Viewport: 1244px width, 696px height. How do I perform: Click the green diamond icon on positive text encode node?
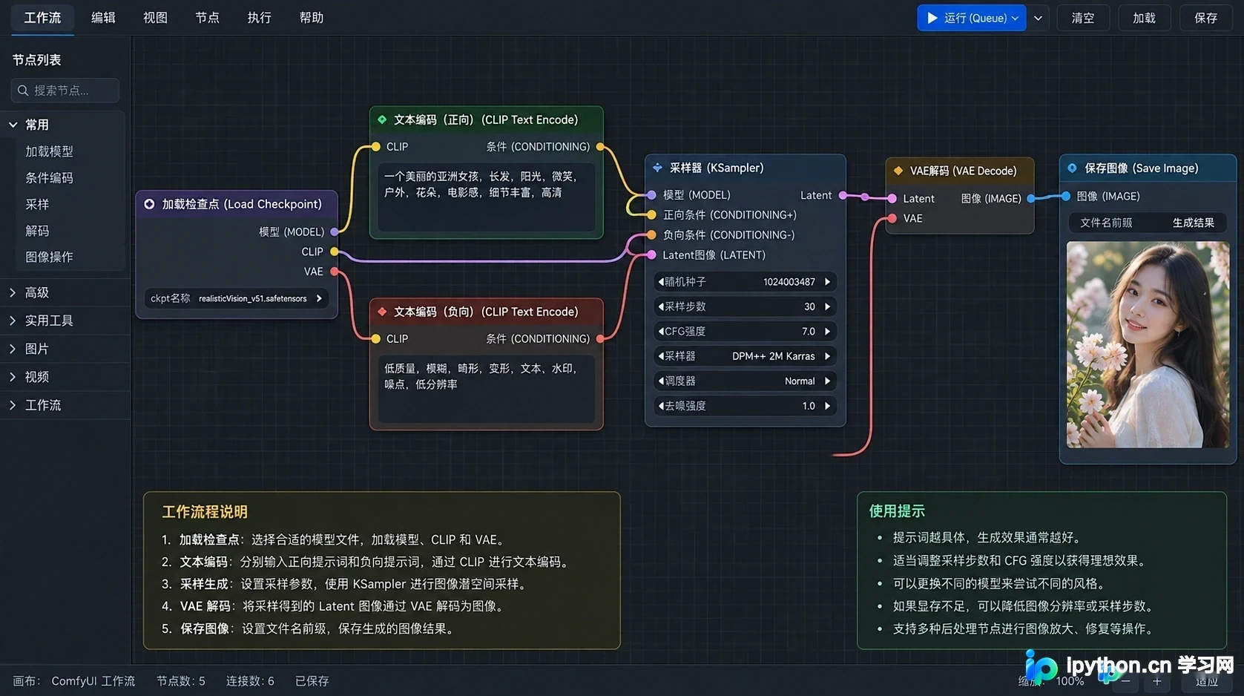[383, 119]
